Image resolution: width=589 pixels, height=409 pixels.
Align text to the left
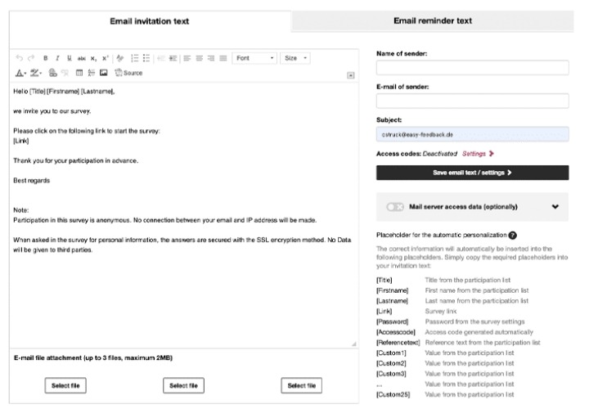(187, 58)
